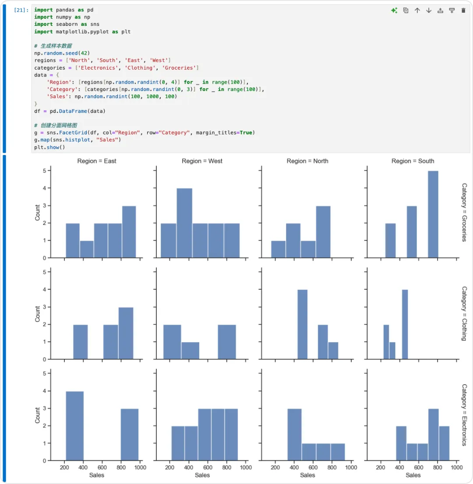This screenshot has height=484, width=473.
Task: Click the 'Category = Groceries' margin title
Action: tap(464, 212)
